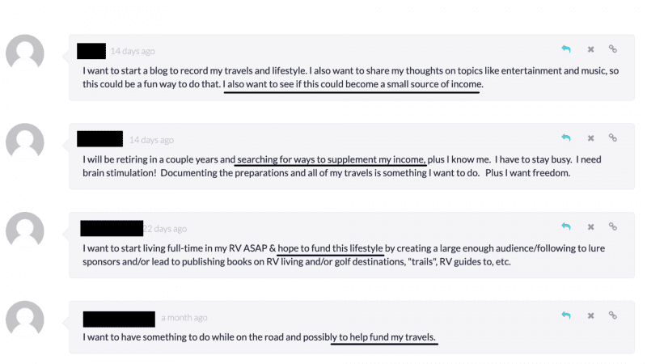
Task: Reply to the month-old comment
Action: [566, 316]
